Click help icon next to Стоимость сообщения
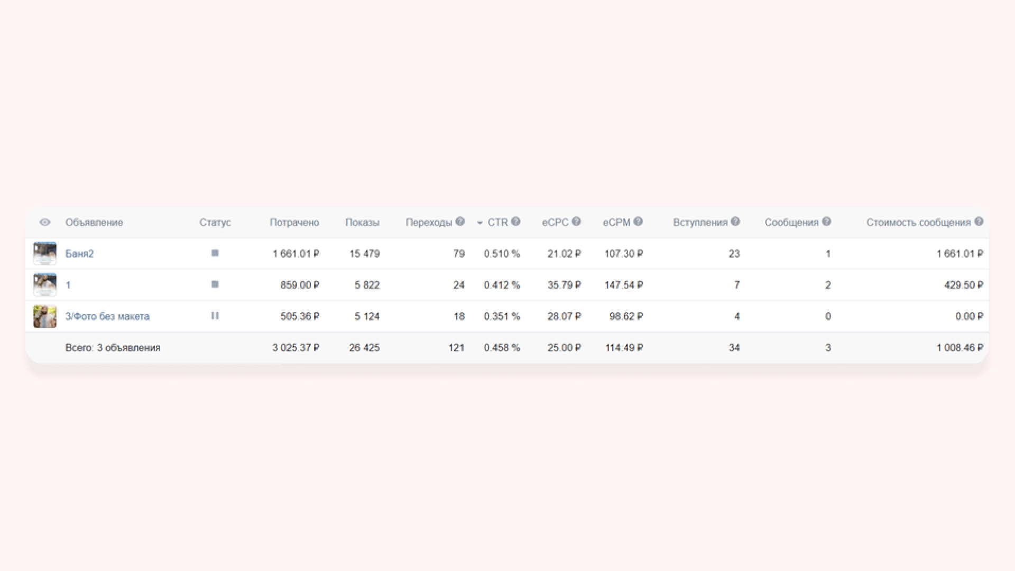The height and width of the screenshot is (571, 1015). [979, 222]
